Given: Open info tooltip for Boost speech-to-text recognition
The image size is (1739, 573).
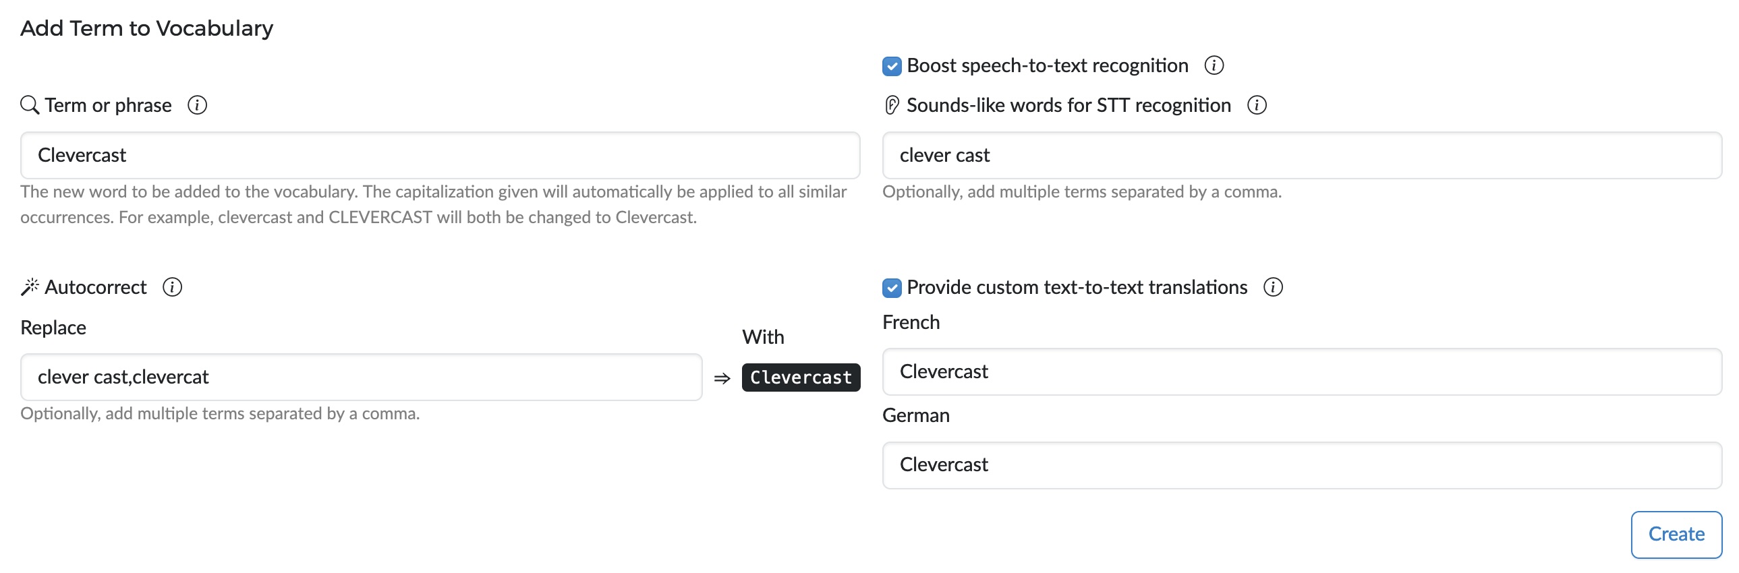Looking at the screenshot, I should [1214, 65].
